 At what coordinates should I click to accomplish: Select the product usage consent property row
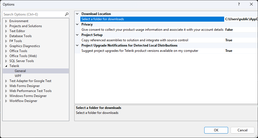click(x=152, y=30)
